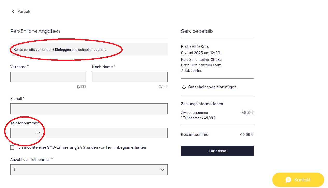Screen dimensions: 328x188
Task: Click the Einloggen link
Action: [63, 50]
